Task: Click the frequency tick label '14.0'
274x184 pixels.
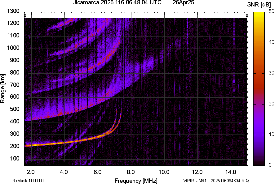Action: click(231, 172)
